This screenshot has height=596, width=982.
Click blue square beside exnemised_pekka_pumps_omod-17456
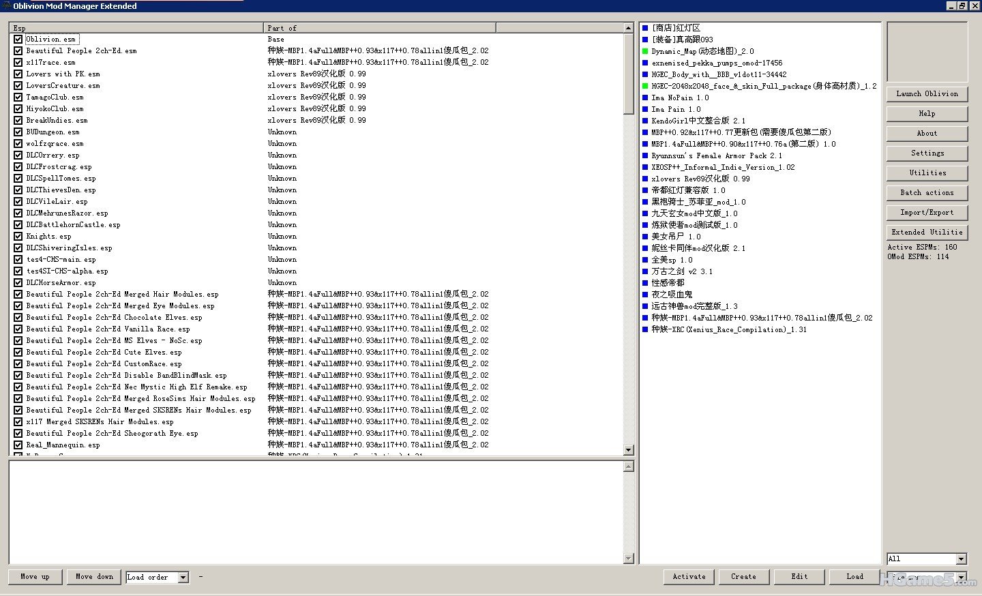(645, 63)
